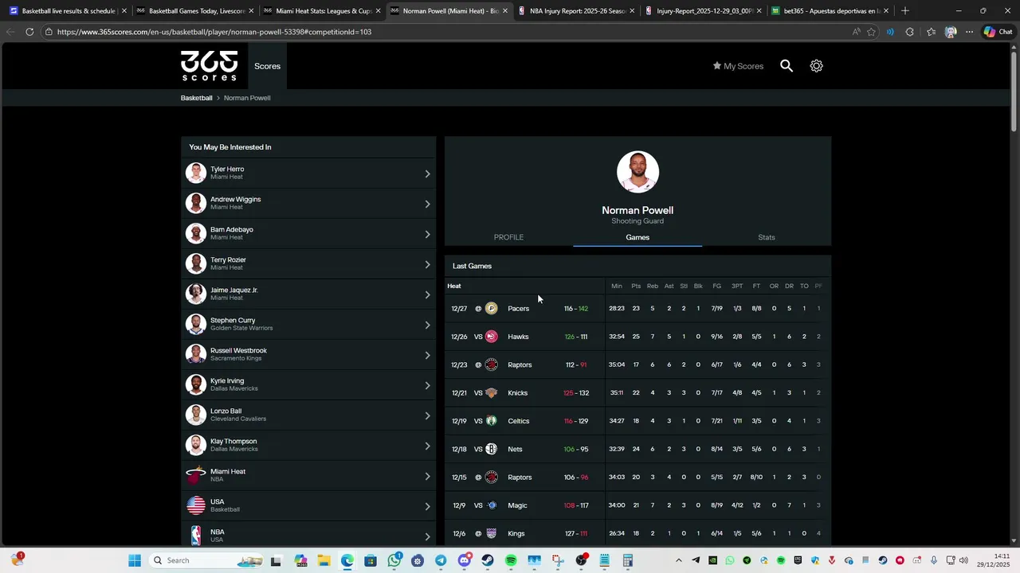Click the Nets team logo
The width and height of the screenshot is (1020, 573).
tap(491, 449)
